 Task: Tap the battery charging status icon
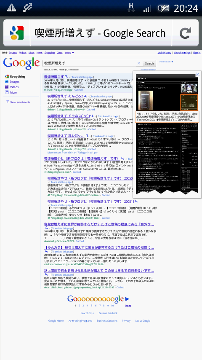163,8
